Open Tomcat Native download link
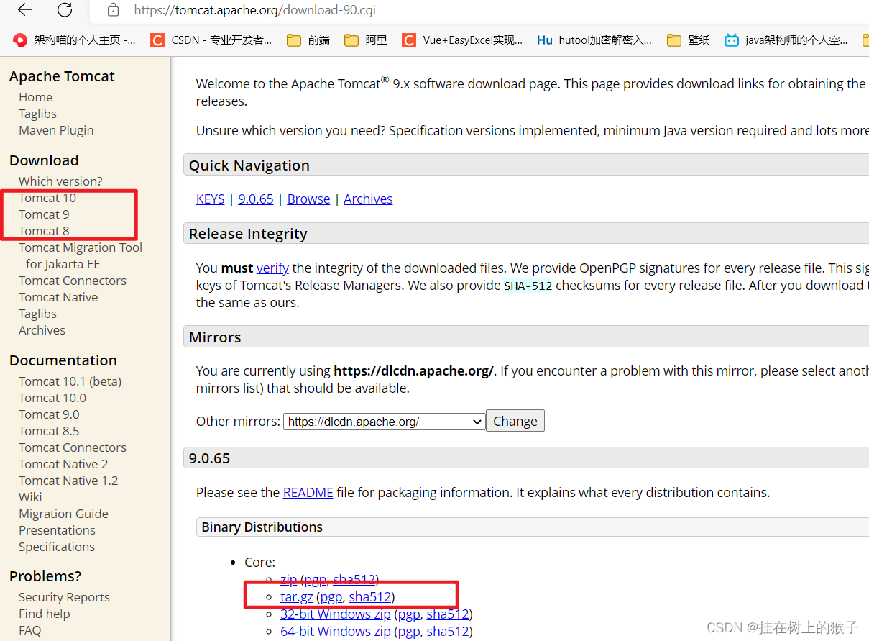This screenshot has width=869, height=641. pos(58,297)
